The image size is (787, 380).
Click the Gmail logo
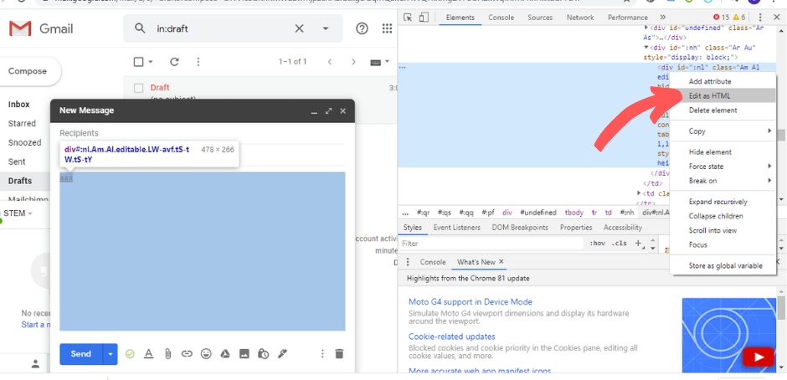41,28
